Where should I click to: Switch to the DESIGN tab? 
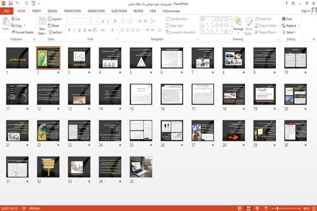[52, 11]
